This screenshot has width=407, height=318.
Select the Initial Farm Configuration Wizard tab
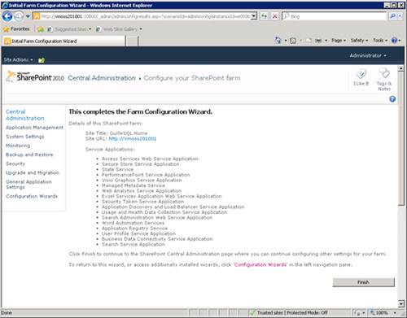click(x=63, y=41)
